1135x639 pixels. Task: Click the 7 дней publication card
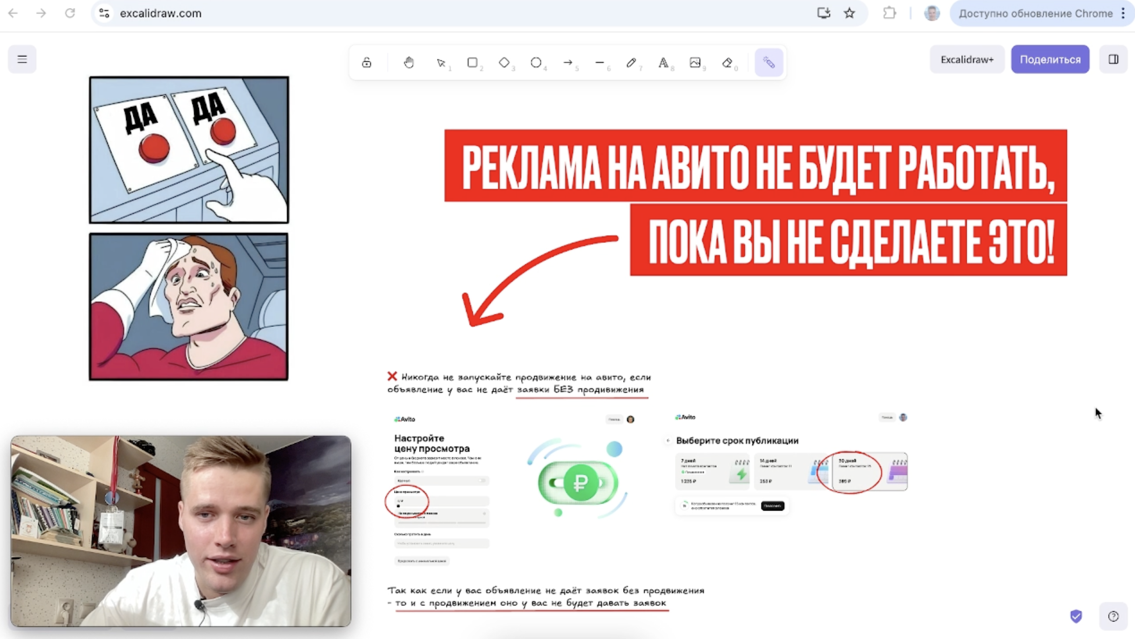click(713, 472)
